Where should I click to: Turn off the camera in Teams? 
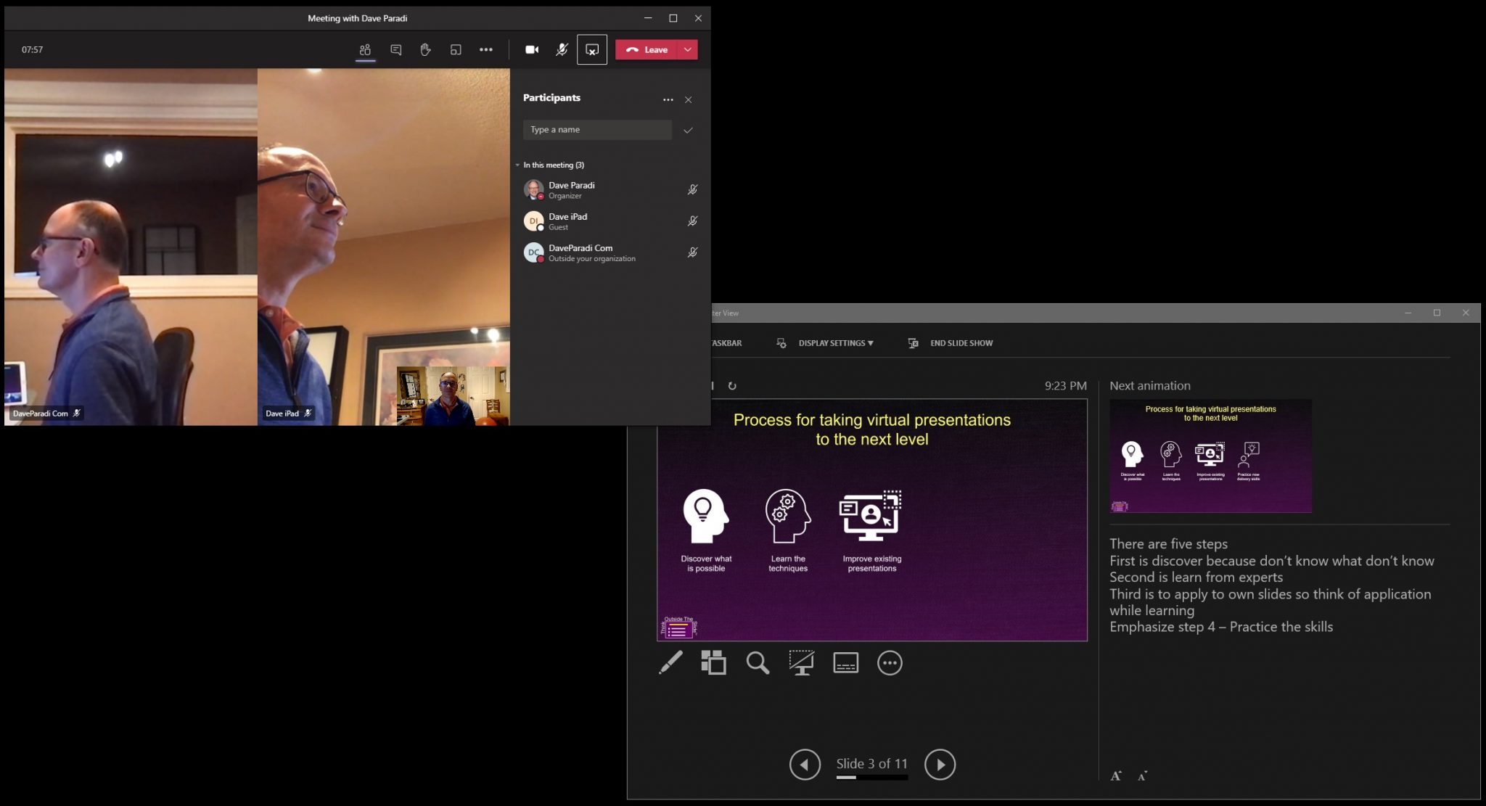[x=532, y=49]
